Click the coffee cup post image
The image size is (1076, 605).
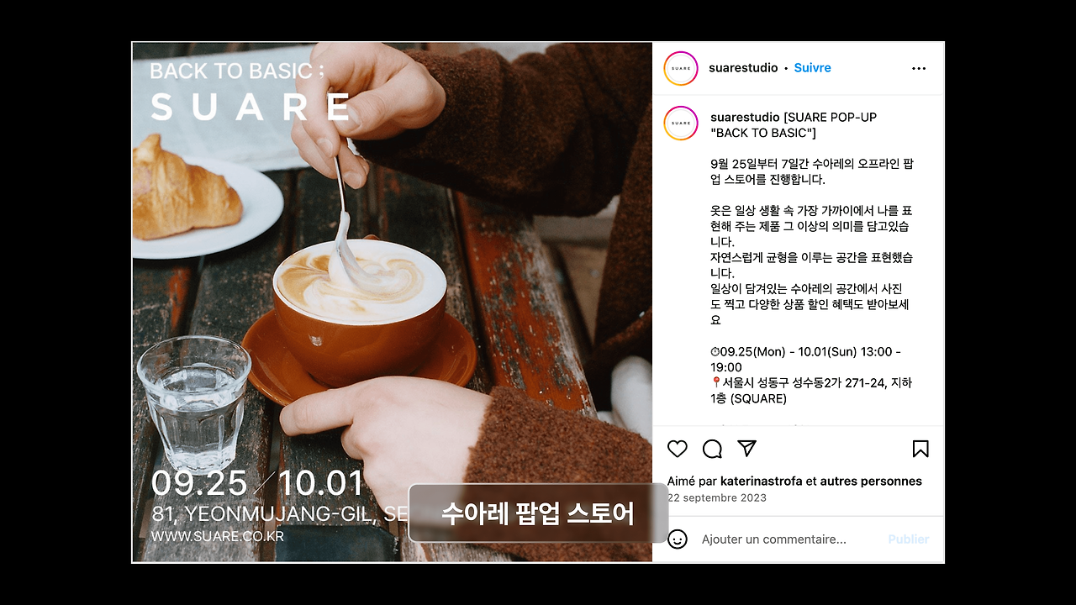(393, 302)
